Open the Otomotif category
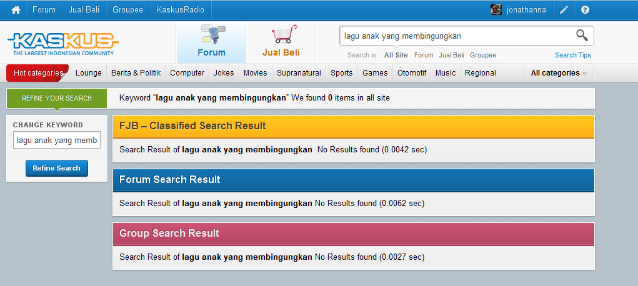This screenshot has height=286, width=638. (x=412, y=73)
